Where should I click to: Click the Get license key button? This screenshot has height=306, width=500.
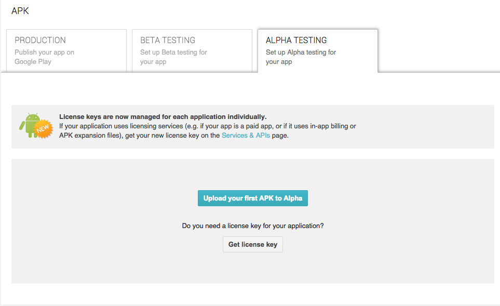coord(253,244)
